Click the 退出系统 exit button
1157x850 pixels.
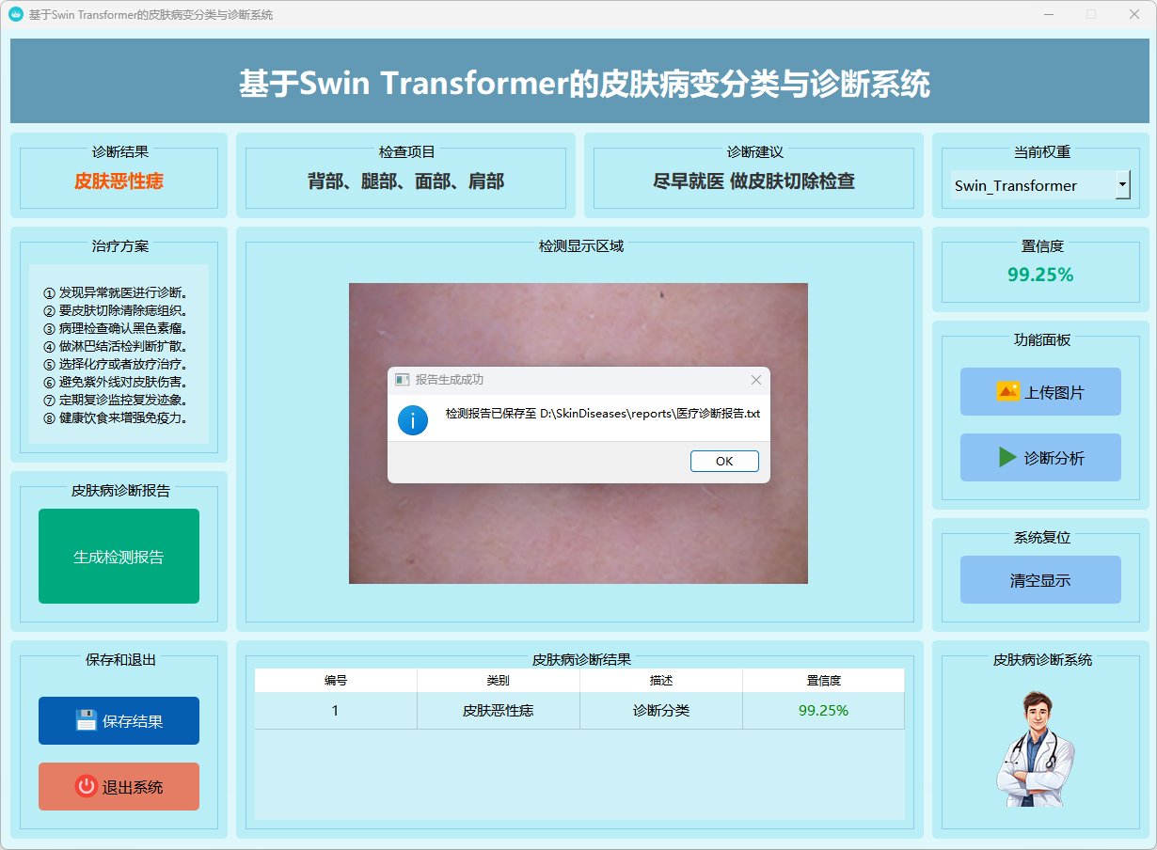click(119, 787)
